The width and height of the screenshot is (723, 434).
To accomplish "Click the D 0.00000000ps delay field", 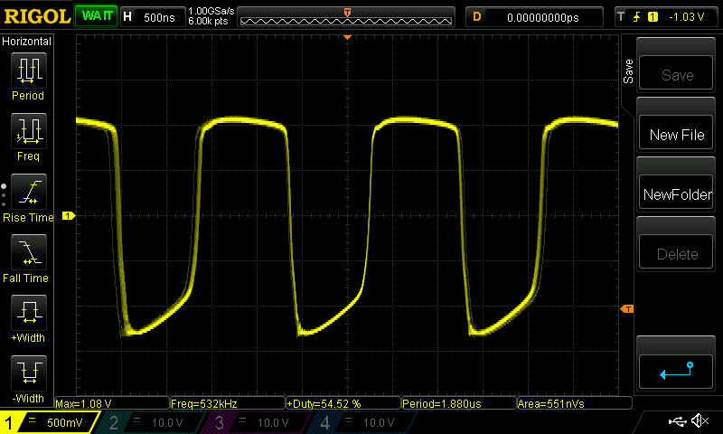I will click(534, 17).
